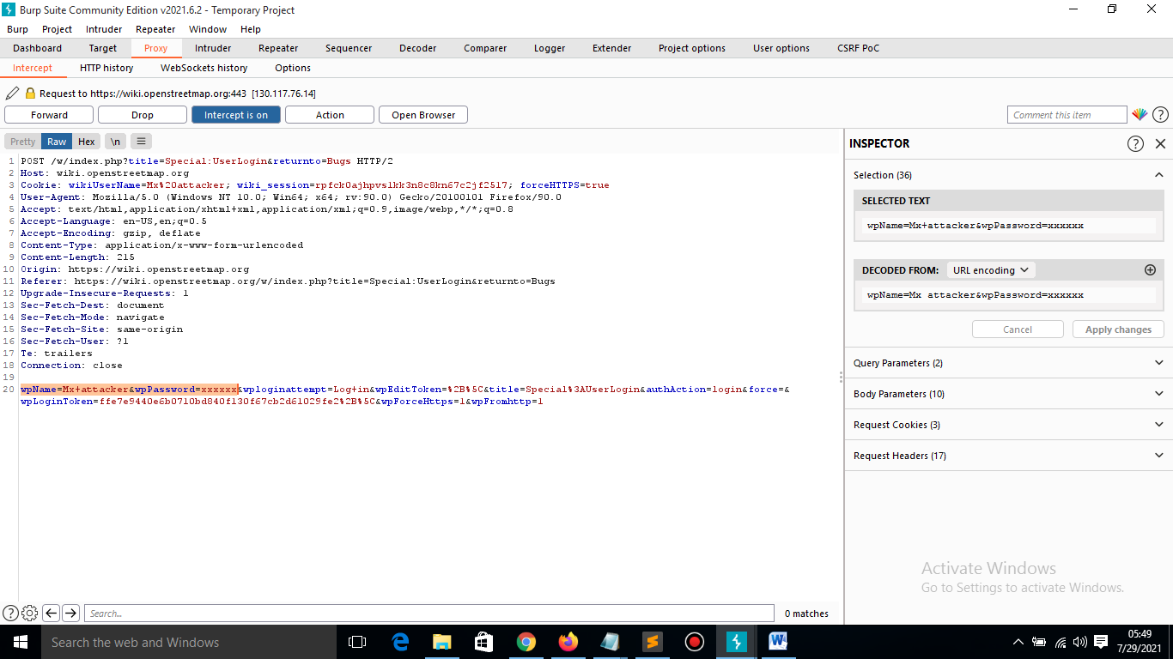
Task: Switch to Raw view
Action: pos(57,142)
